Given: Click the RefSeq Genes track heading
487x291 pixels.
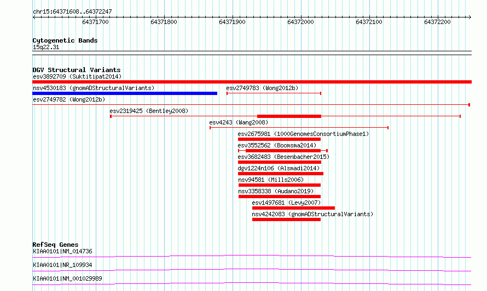Looking at the screenshot, I should (x=55, y=245).
